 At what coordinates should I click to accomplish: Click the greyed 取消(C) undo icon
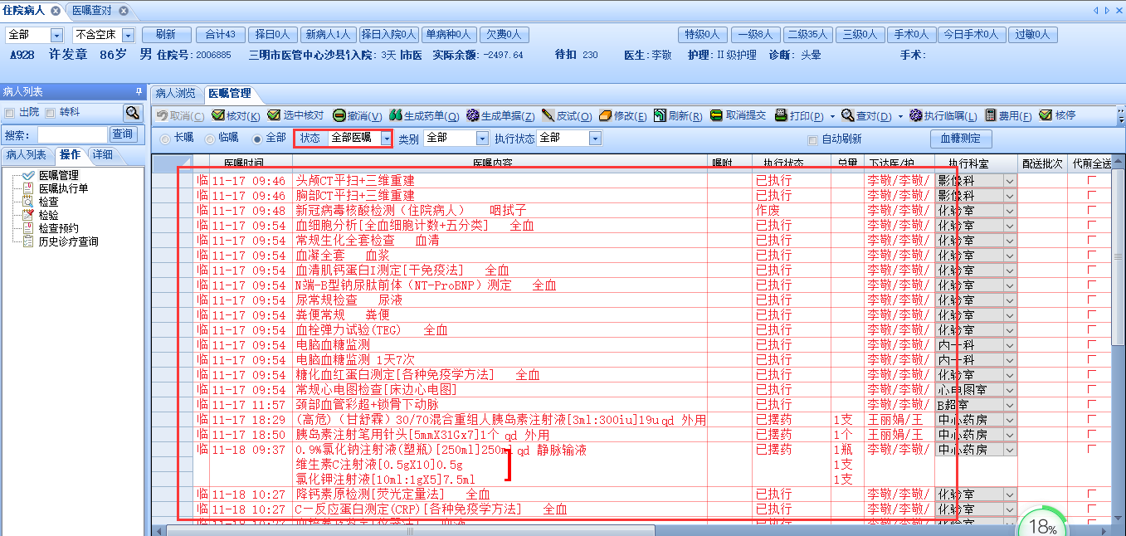(x=163, y=116)
